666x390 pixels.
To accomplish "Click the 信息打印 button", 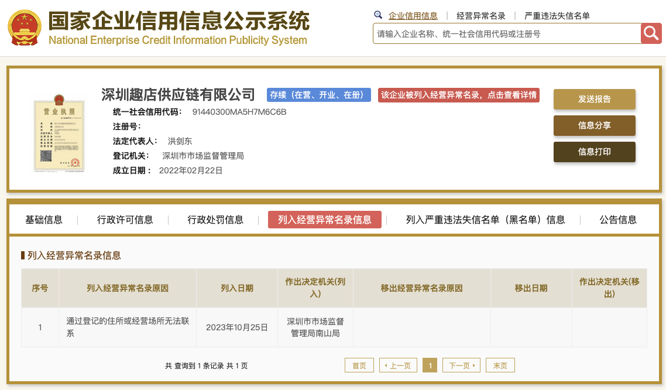I will point(594,152).
